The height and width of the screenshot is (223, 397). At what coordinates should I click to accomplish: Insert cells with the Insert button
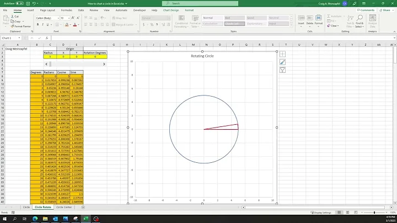coord(301,20)
